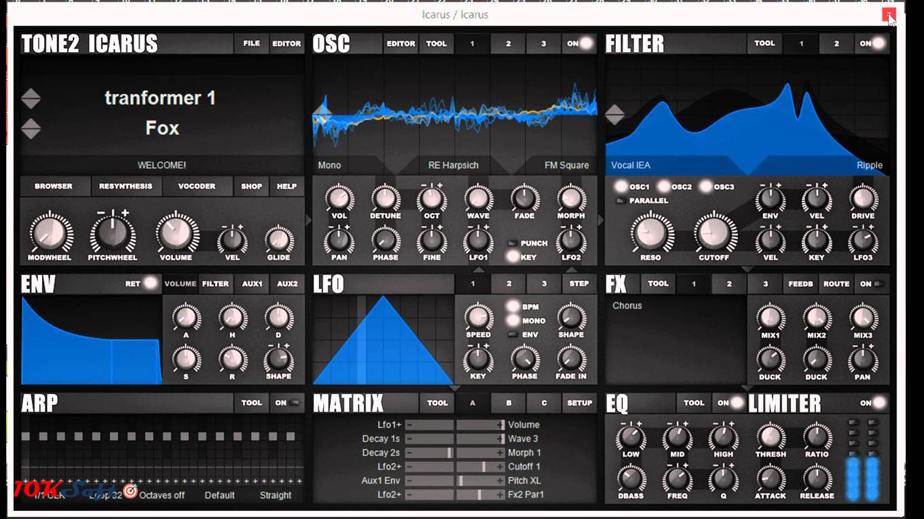Viewport: 924px width, 519px height.
Task: Click the LFO triangle waveform display
Action: tap(383, 340)
